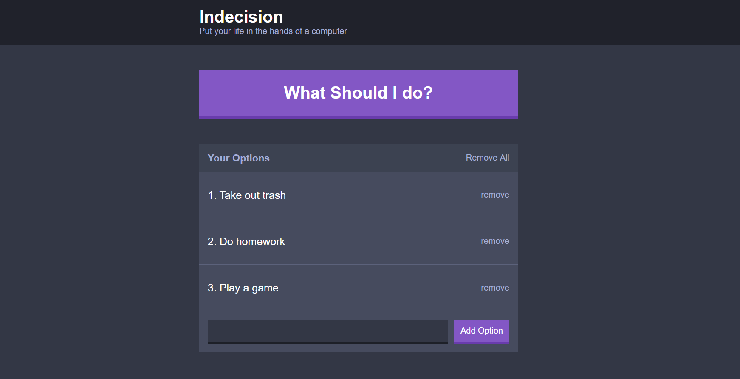Focus the new option text field
Screen dimensions: 740x379
[327, 331]
